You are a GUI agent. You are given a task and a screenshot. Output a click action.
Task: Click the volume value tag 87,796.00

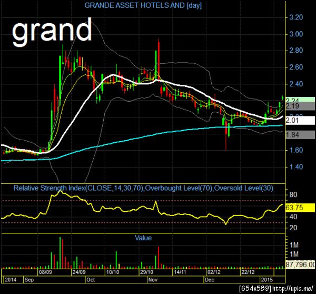300,264
